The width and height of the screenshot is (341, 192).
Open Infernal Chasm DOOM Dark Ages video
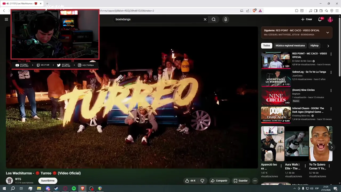click(276, 115)
